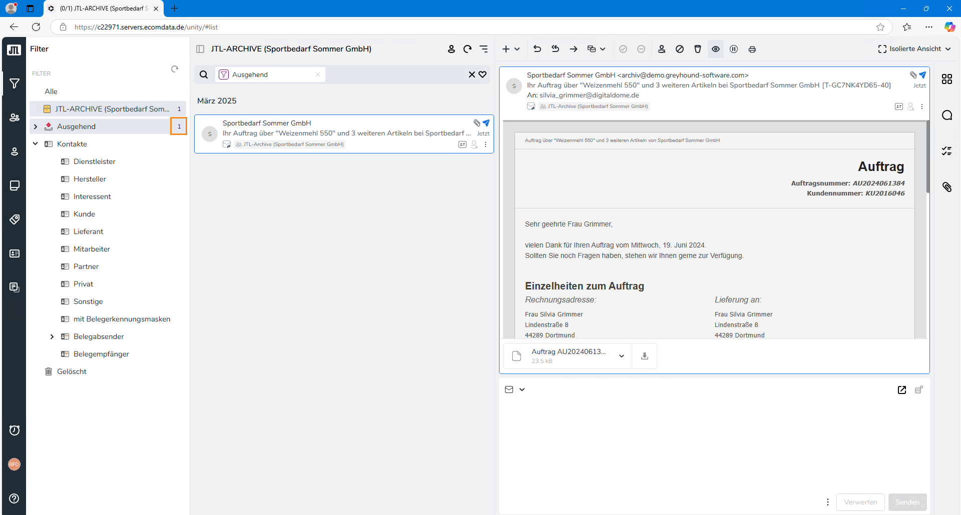The height and width of the screenshot is (515, 961).
Task: Expand the Ausgehend folder tree
Action: click(36, 126)
